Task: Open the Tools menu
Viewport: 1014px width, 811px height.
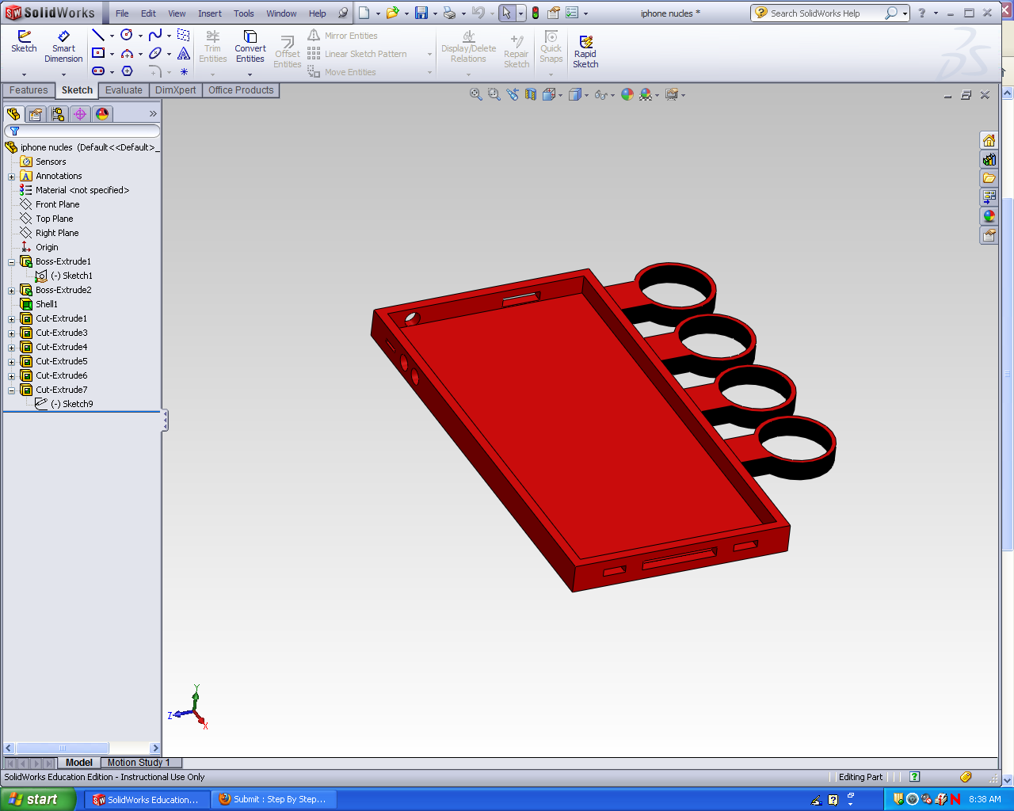Action: pyautogui.click(x=244, y=13)
